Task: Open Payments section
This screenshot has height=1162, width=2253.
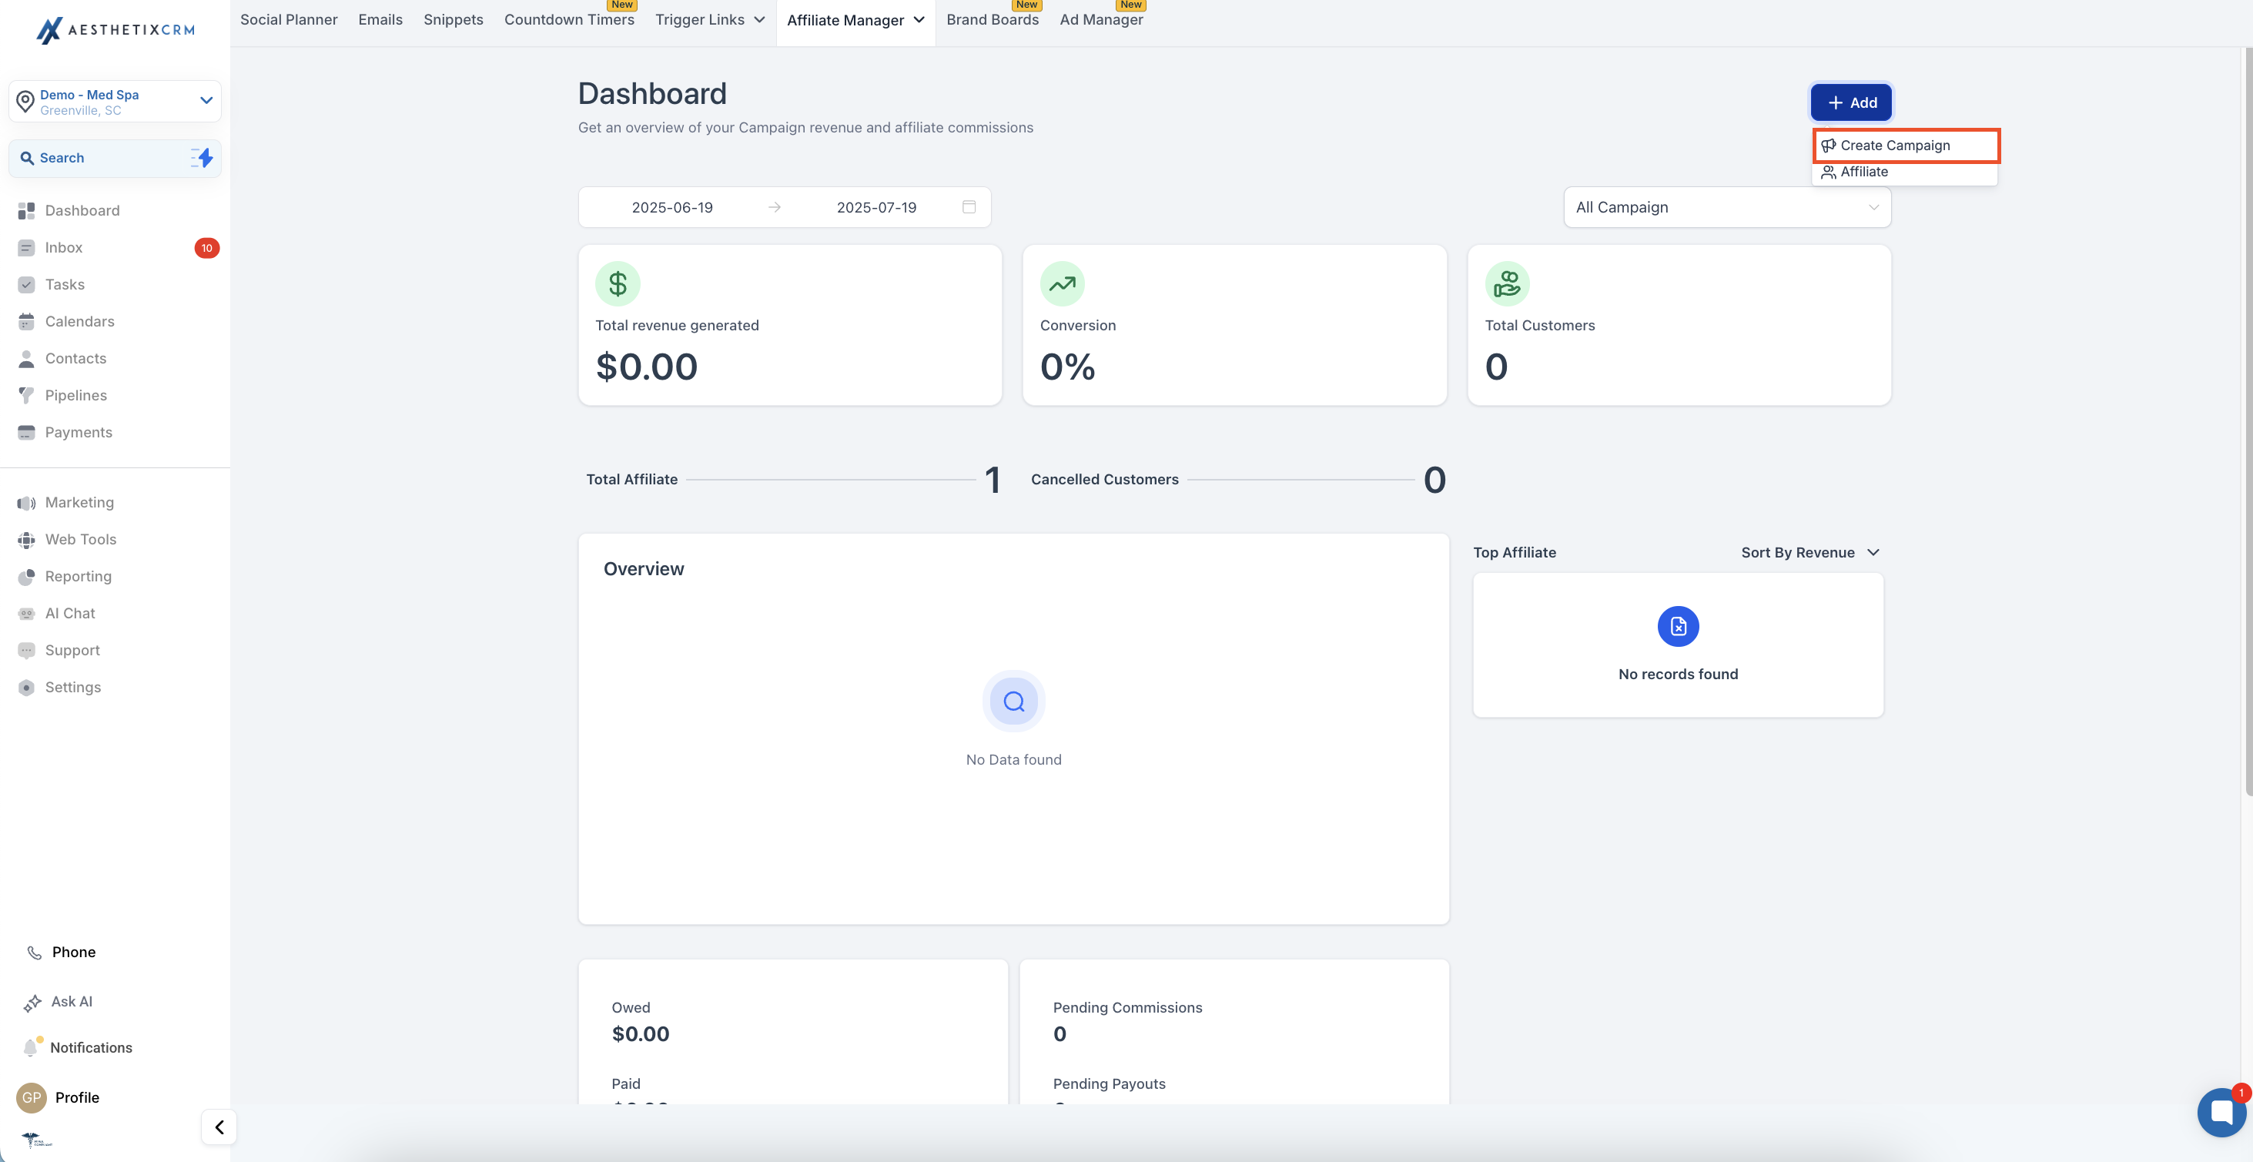Action: click(78, 432)
